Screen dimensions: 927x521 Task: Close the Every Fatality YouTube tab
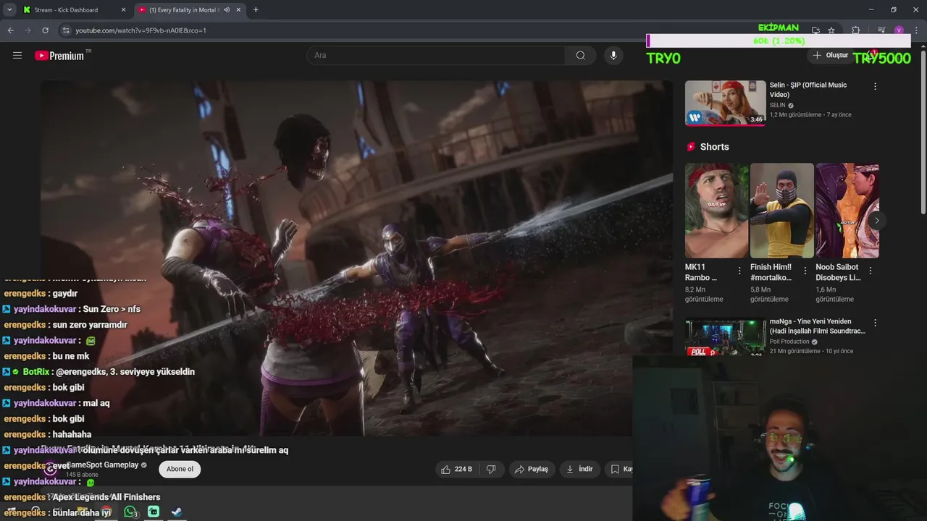[x=239, y=10]
